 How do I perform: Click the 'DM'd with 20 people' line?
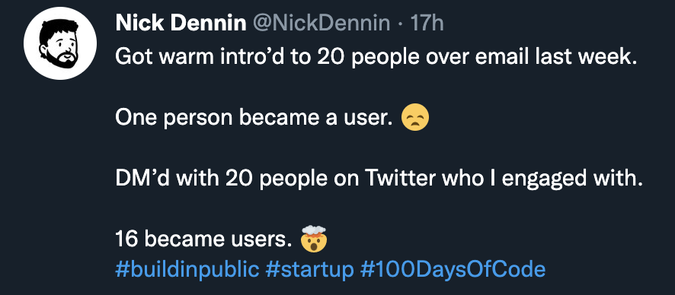(x=379, y=179)
